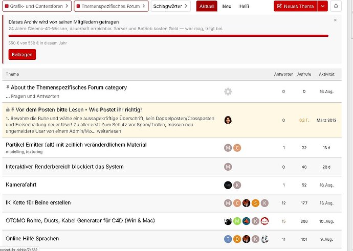Click the '6,3 T.' views count
This screenshot has width=353, height=251.
click(304, 120)
